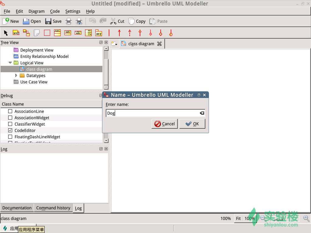Screen dimensions: 311x233
Task: Click Cancel in the Name dialog
Action: click(x=164, y=124)
